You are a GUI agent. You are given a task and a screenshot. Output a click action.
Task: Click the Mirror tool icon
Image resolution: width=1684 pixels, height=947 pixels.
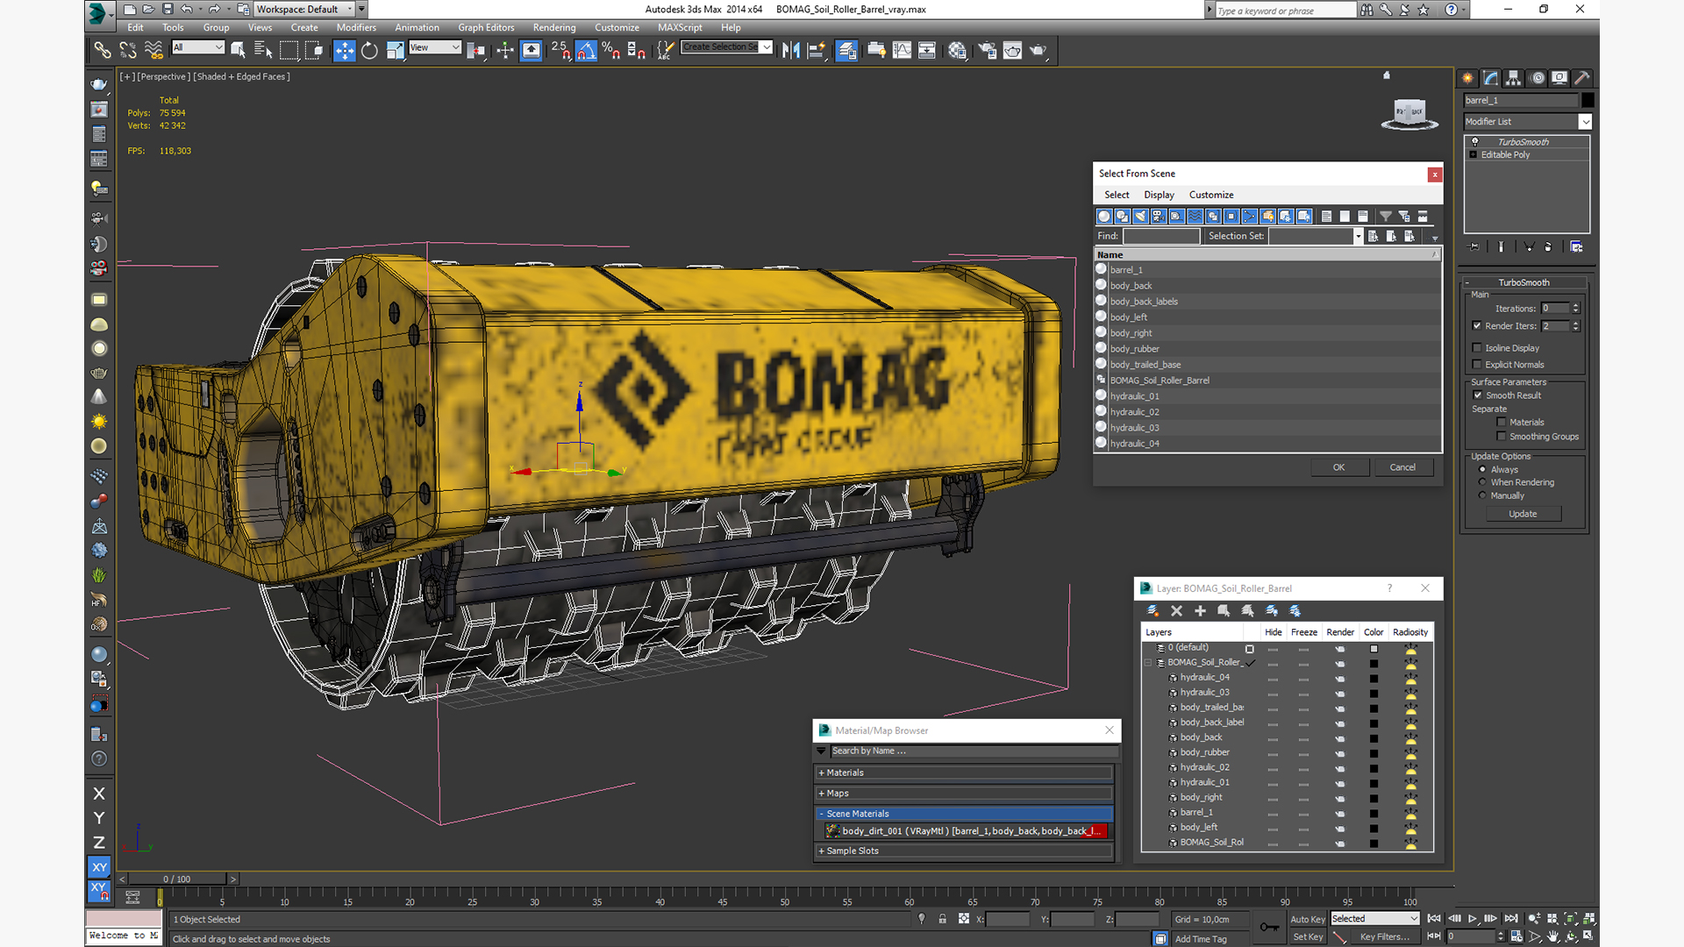(x=790, y=50)
